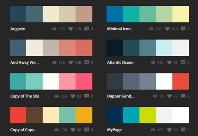The width and height of the screenshot is (198, 136).
Task: Select the red swatch in Dapper Gentl palette
Action: click(181, 81)
